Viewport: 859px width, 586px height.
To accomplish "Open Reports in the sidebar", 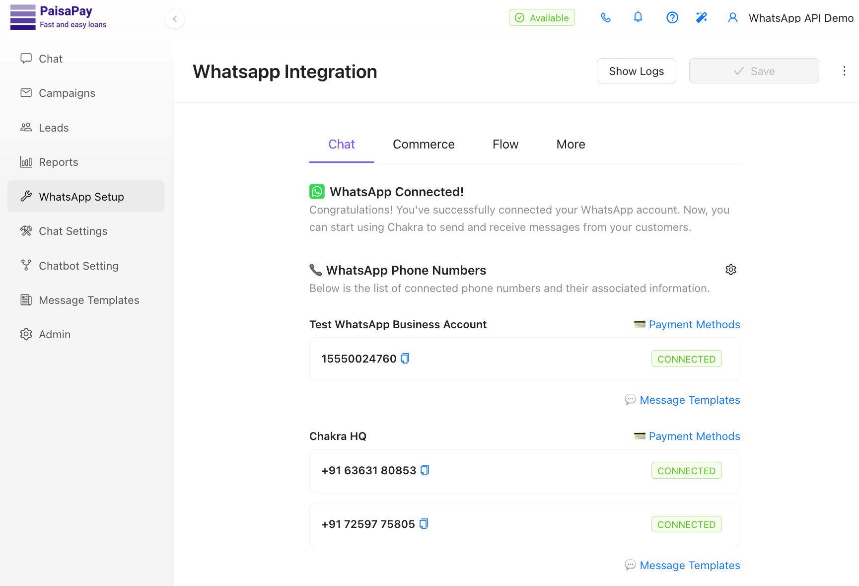I will [x=86, y=162].
